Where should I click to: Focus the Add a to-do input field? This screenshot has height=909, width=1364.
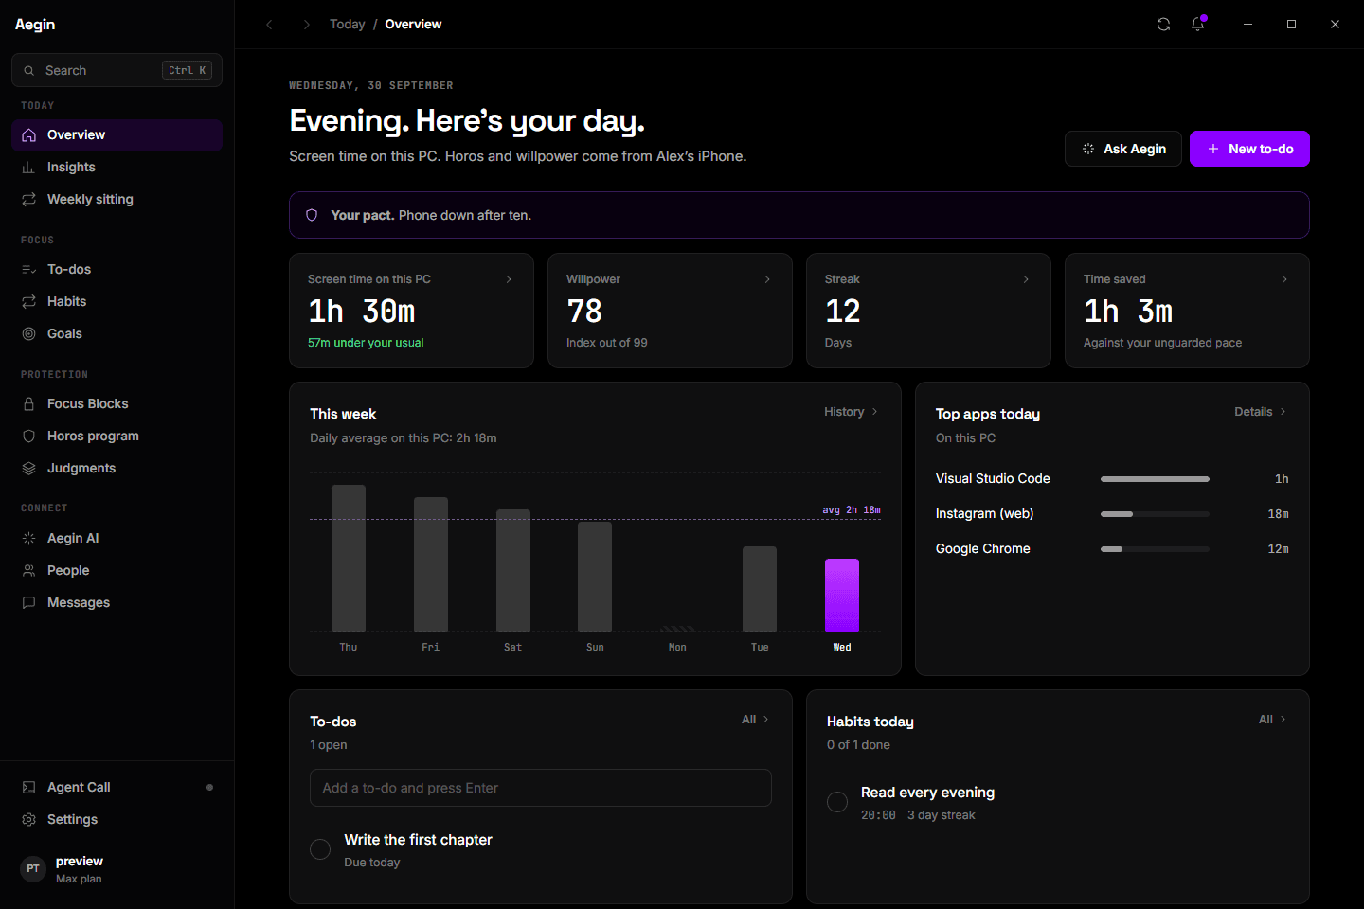[541, 788]
